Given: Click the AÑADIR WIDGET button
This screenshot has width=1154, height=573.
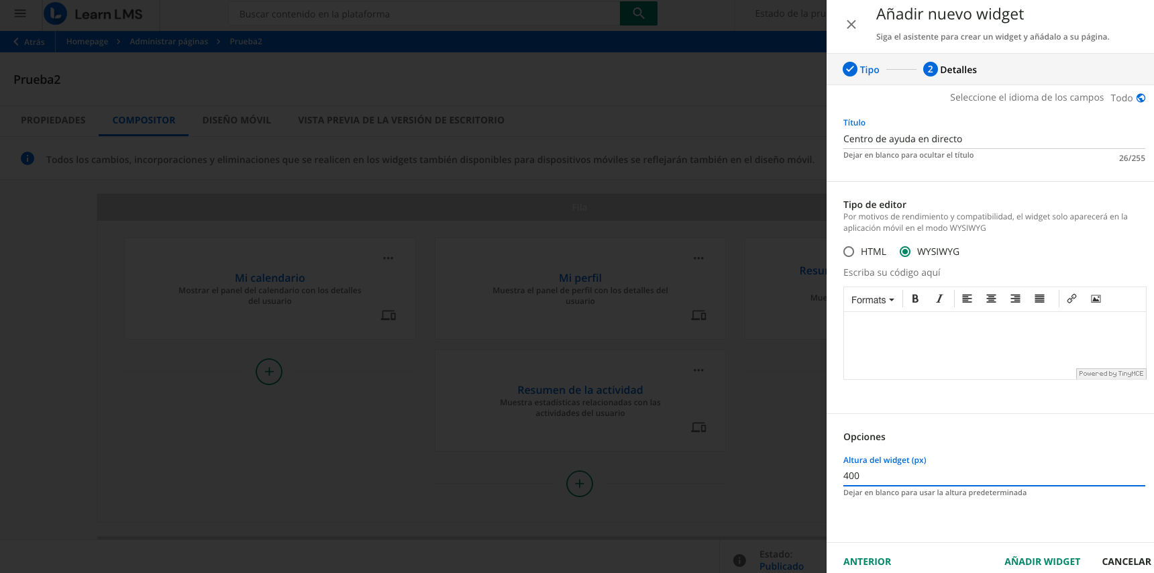Looking at the screenshot, I should pyautogui.click(x=1042, y=562).
